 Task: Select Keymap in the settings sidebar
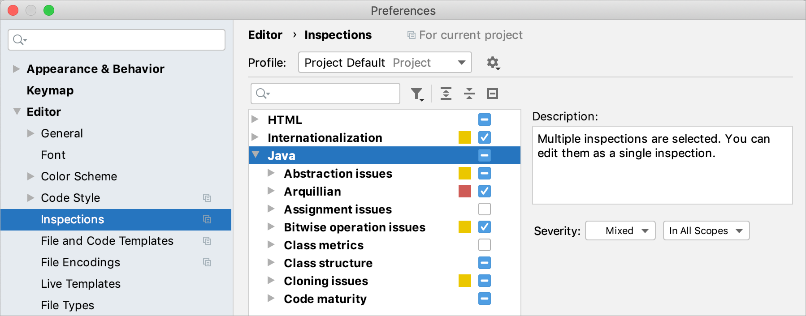tap(50, 90)
